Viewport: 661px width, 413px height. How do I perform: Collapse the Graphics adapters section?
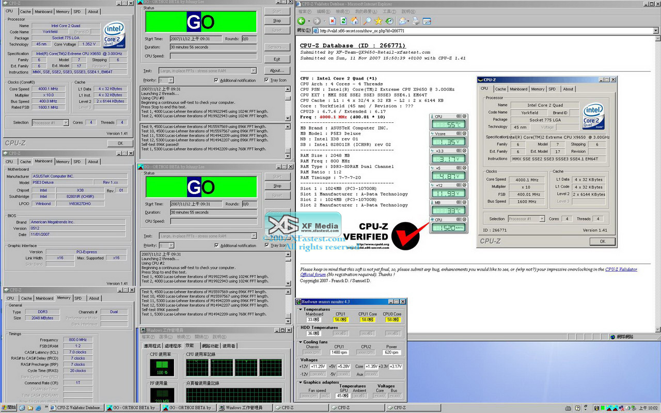301,383
